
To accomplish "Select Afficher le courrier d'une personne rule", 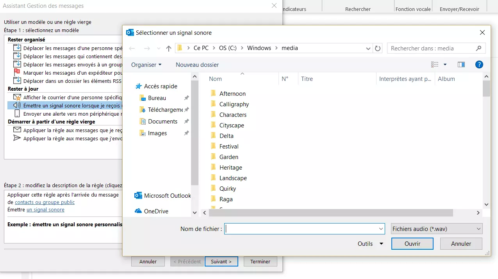I will coord(68,97).
